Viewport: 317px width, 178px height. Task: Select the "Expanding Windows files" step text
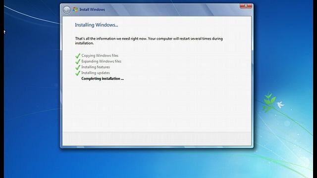click(101, 61)
